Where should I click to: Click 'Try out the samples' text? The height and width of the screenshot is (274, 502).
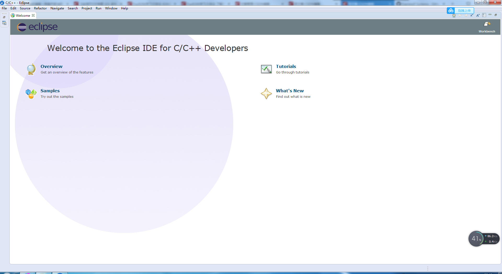point(57,97)
